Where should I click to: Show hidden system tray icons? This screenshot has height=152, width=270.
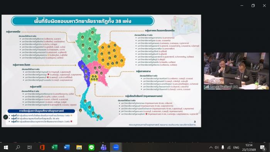point(211,147)
